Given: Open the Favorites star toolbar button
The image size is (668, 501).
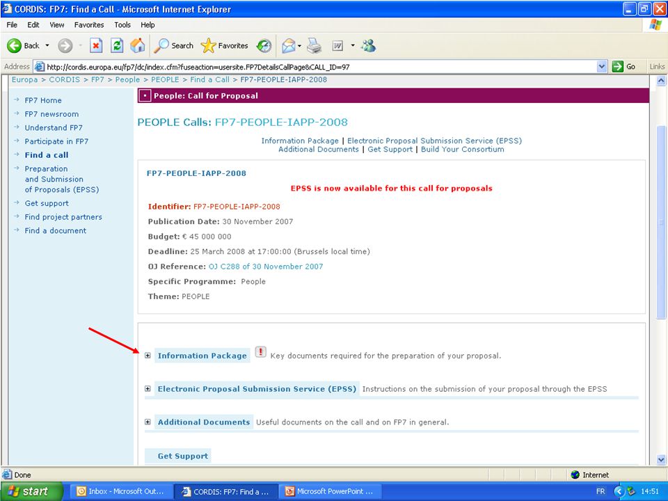Looking at the screenshot, I should [225, 46].
